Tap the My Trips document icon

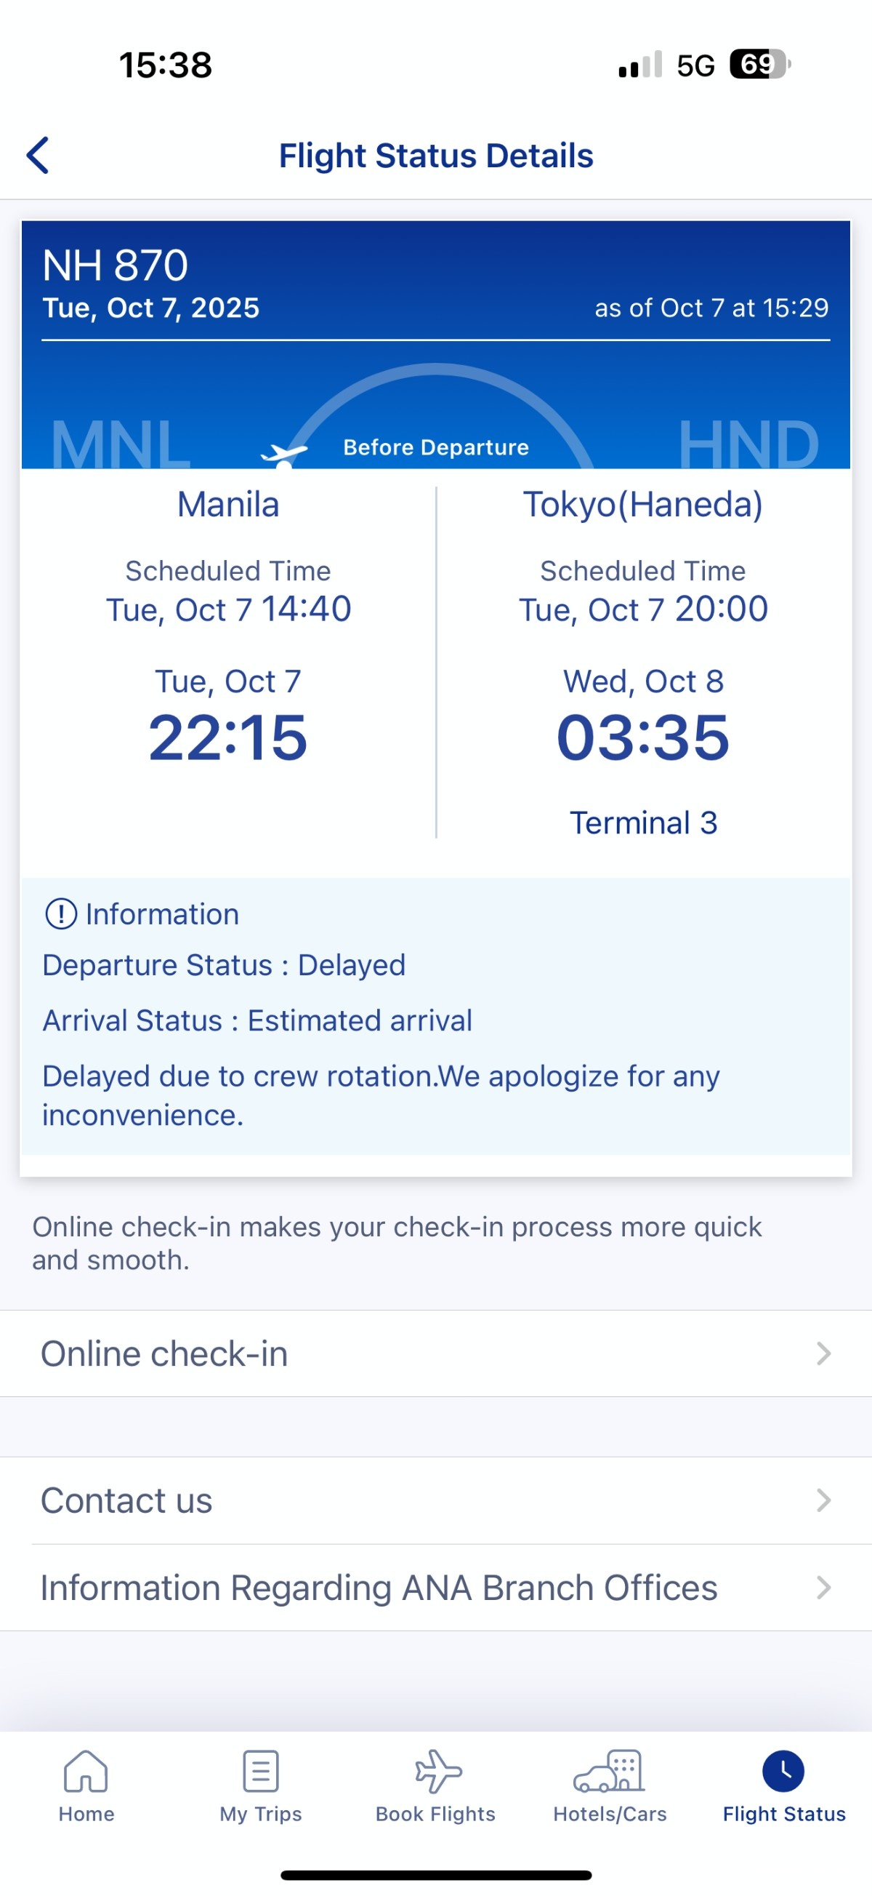click(260, 1770)
